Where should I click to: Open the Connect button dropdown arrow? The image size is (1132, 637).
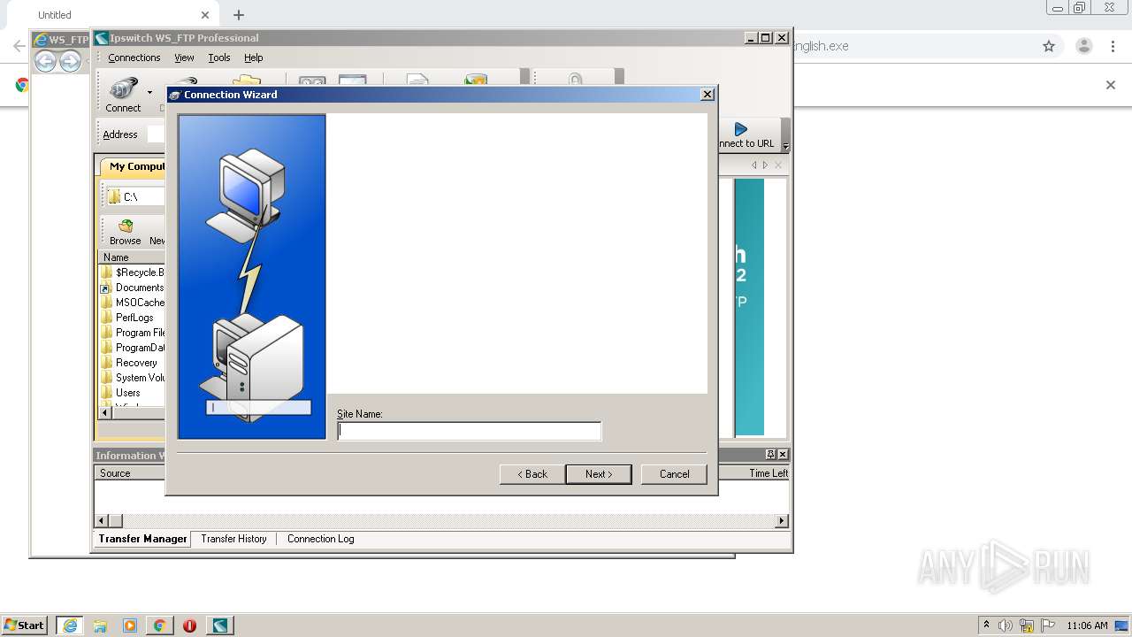click(x=149, y=92)
